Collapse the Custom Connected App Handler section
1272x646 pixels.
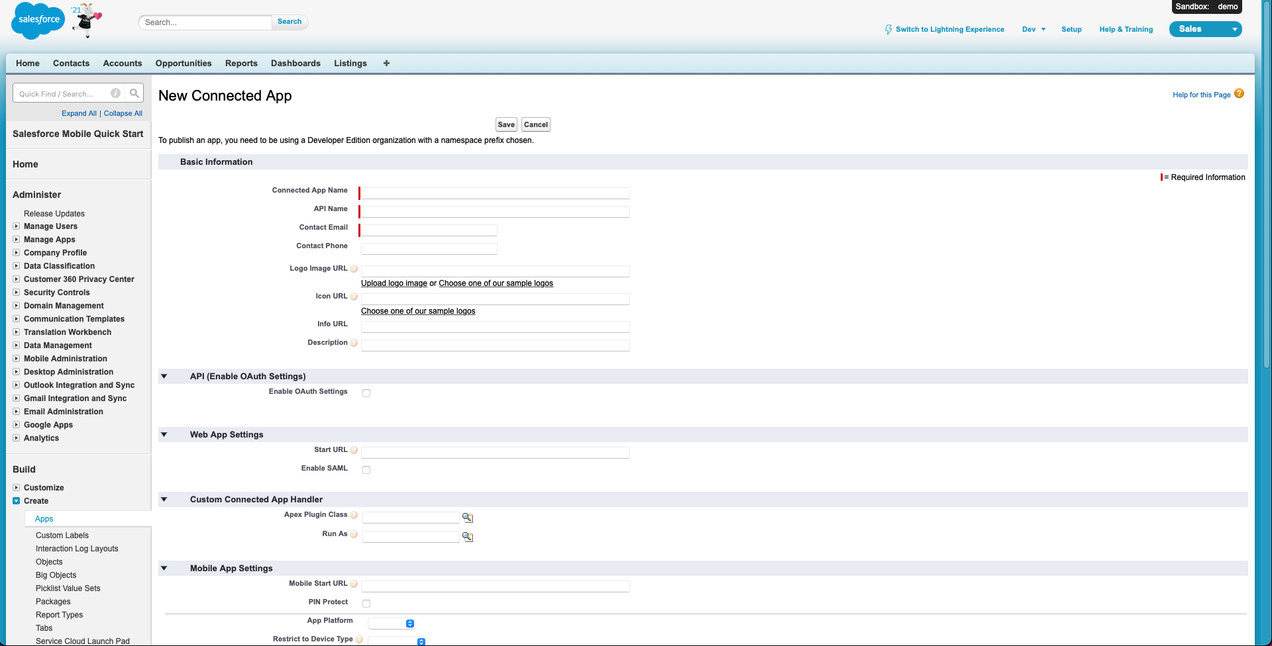pyautogui.click(x=164, y=500)
